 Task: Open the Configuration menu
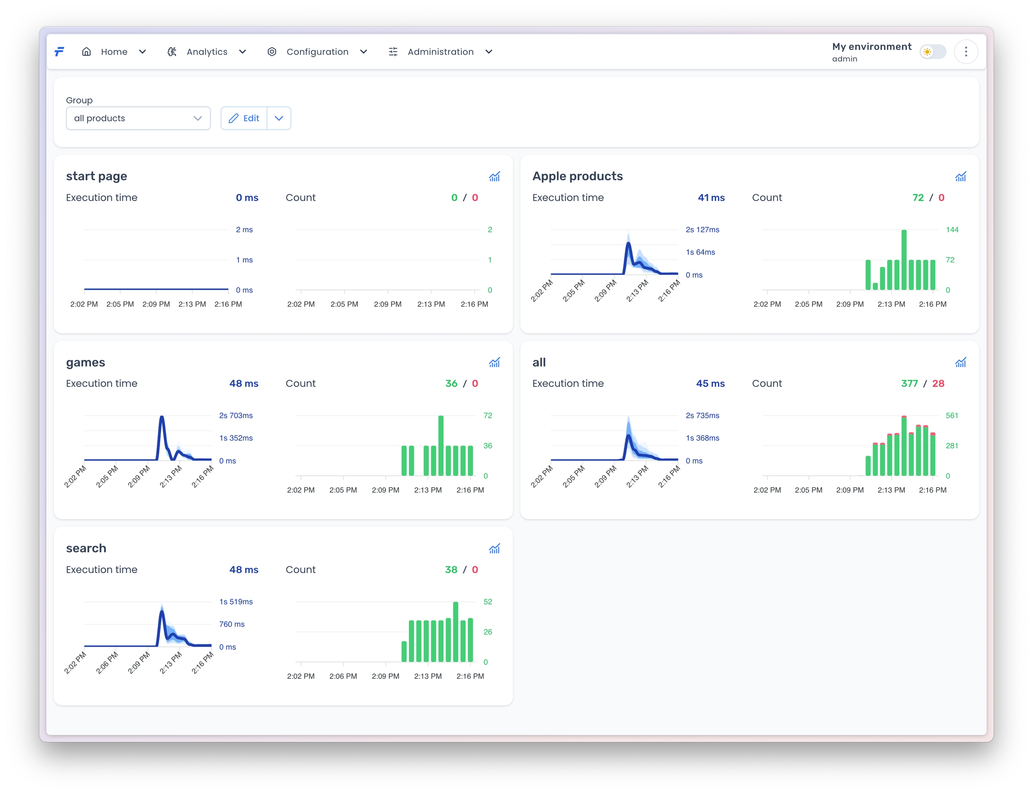(317, 52)
